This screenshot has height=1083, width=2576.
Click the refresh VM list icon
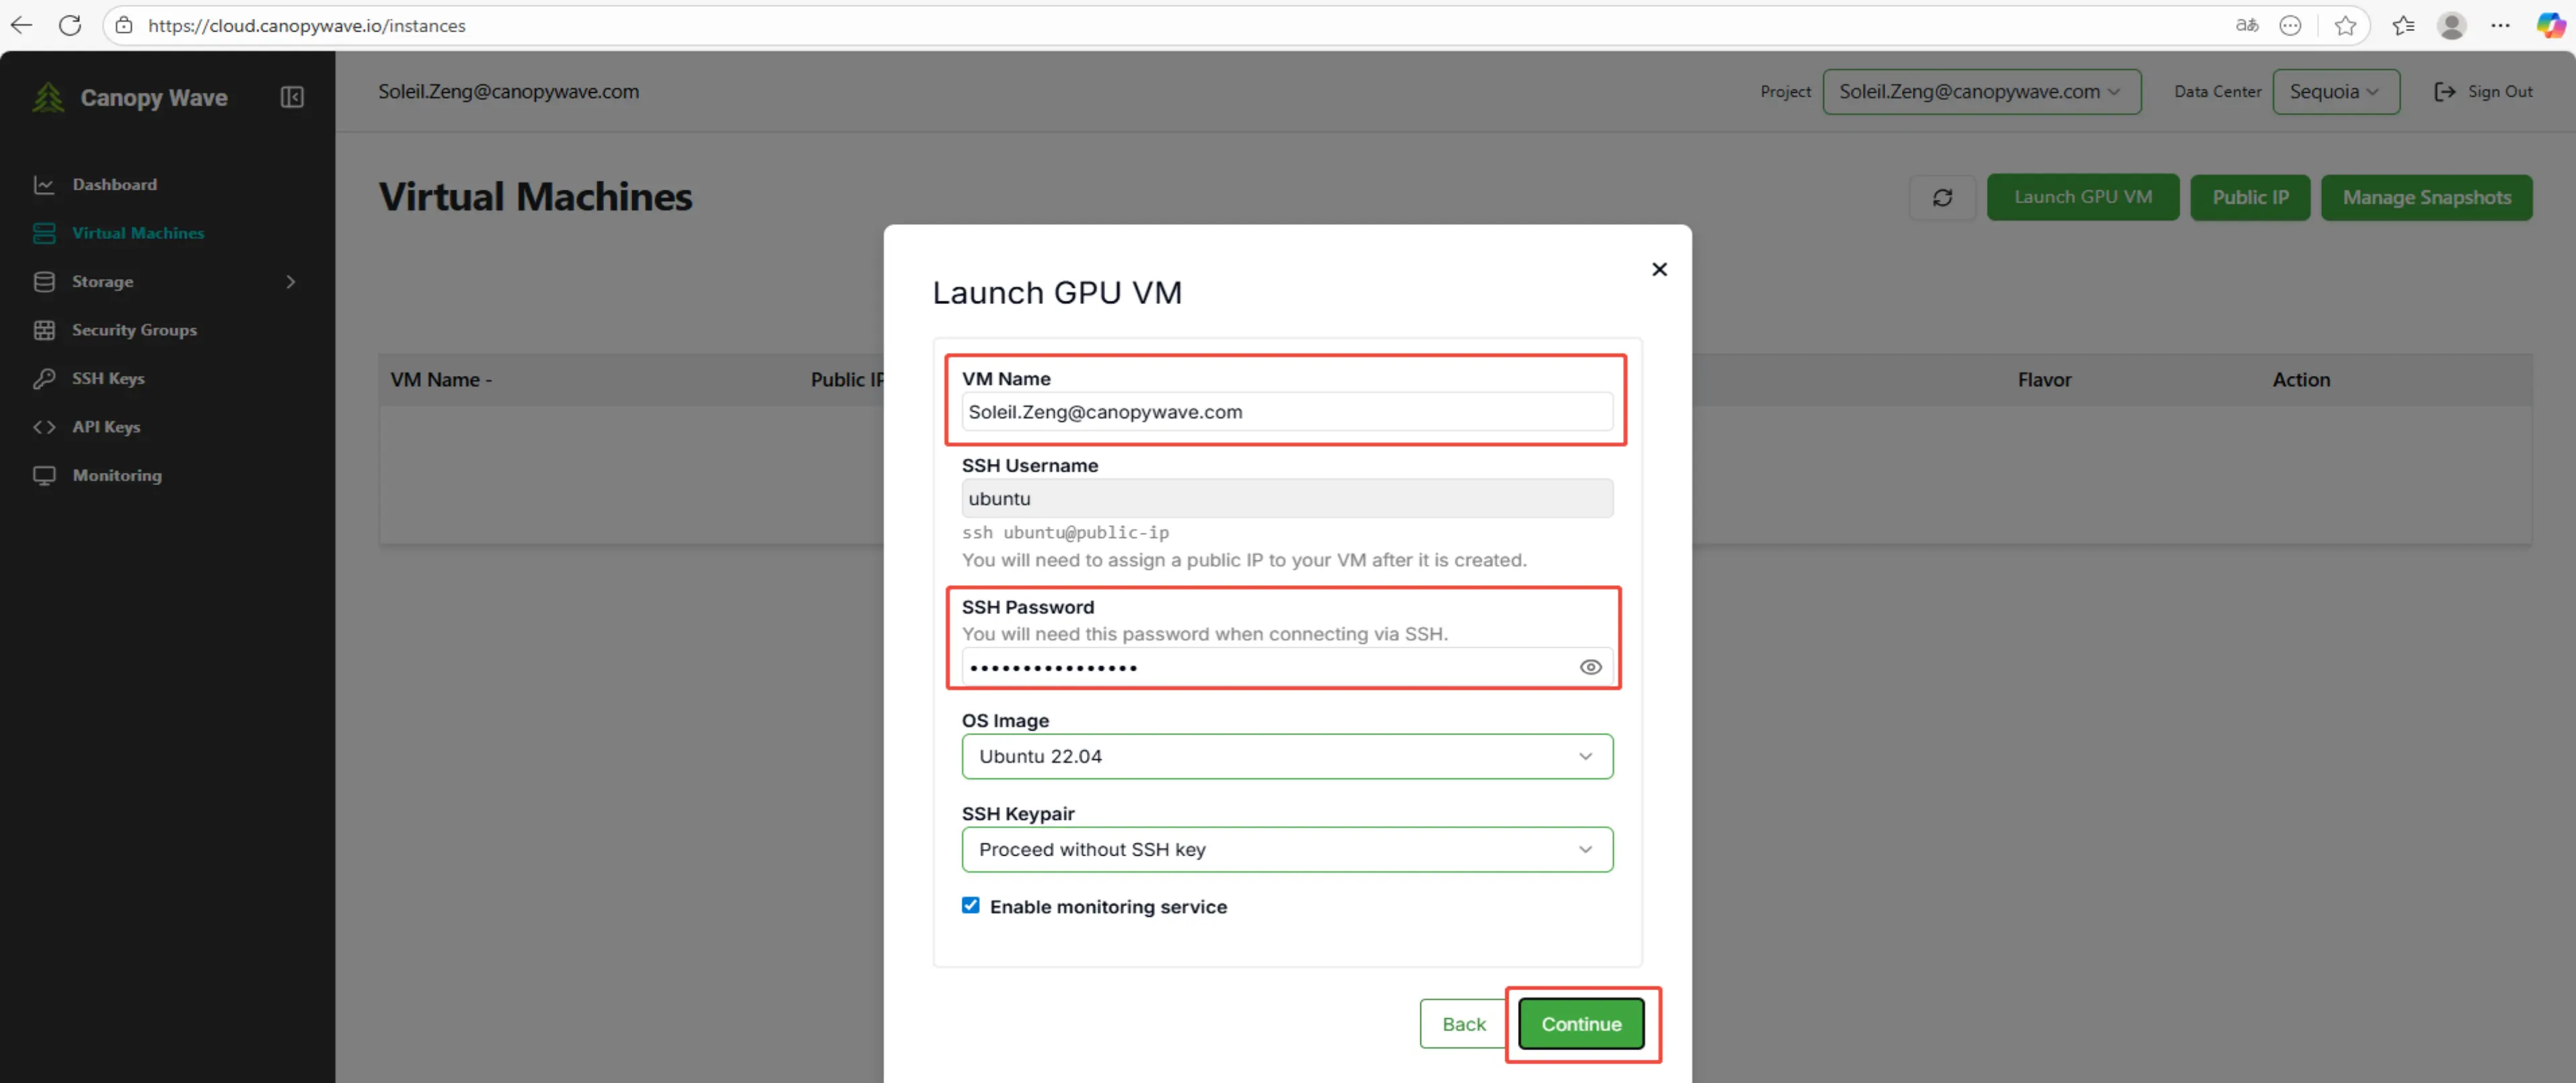click(x=1942, y=198)
